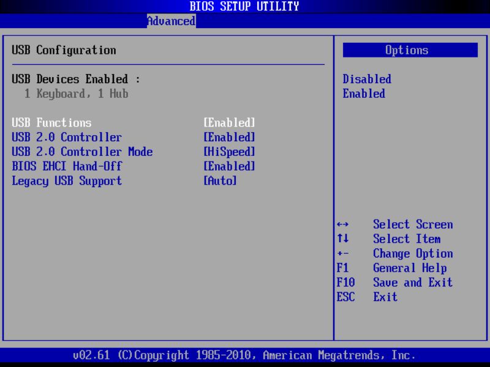Choose Enabled in the Options panel
Screen dimensions: 490x367
point(364,94)
